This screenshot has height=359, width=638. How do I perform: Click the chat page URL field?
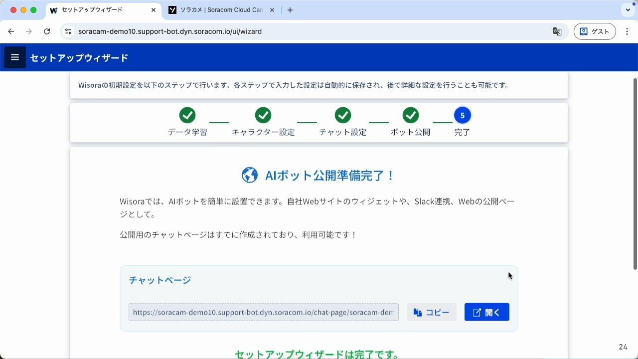point(263,312)
